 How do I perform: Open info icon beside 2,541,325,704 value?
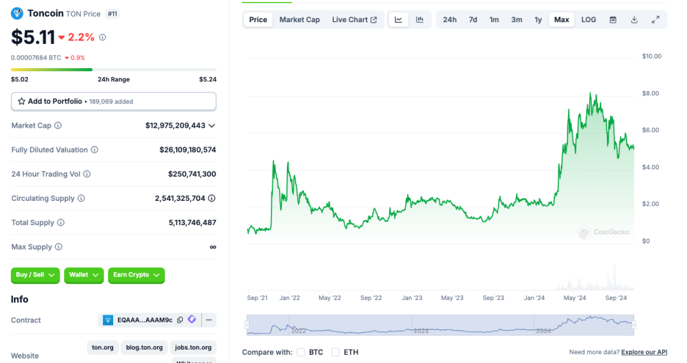[212, 198]
